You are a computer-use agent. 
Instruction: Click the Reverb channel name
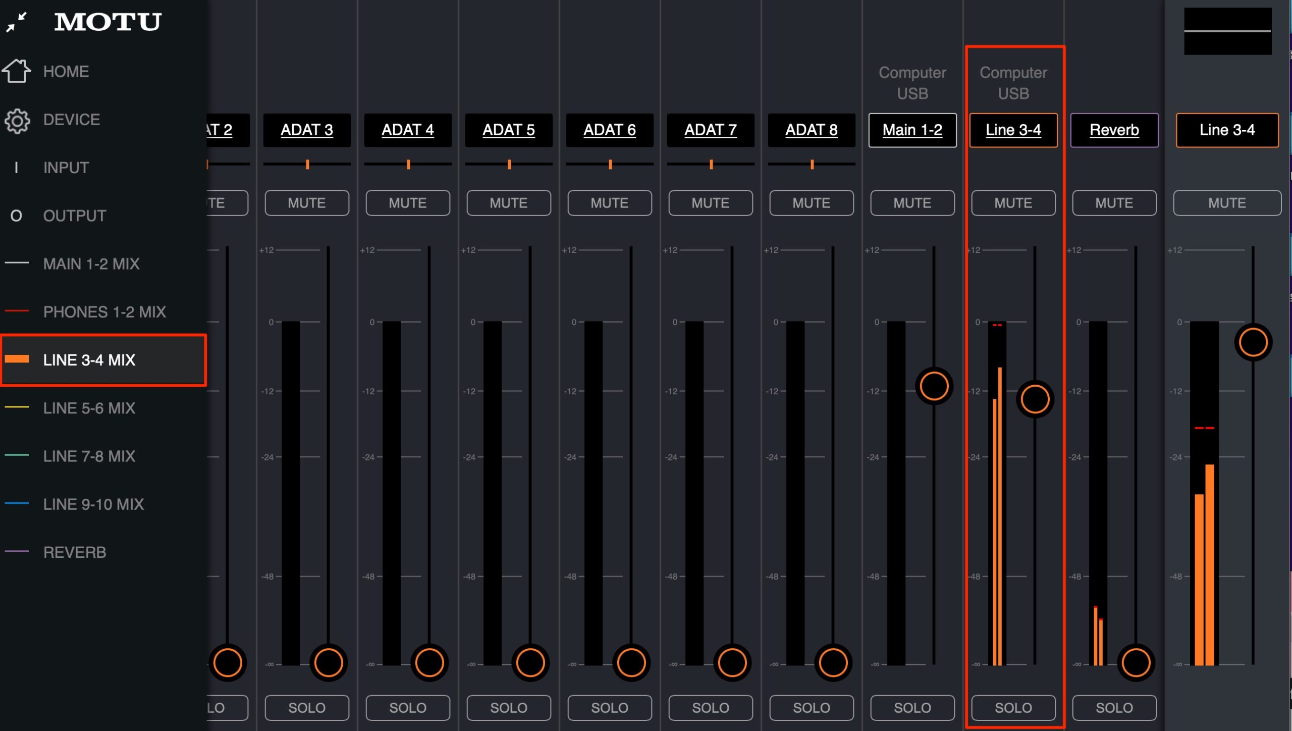1114,130
